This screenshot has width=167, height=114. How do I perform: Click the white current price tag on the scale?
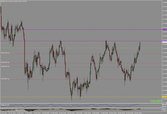165,42
